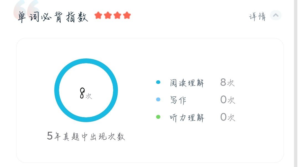Click the second red star rating
Screen dimensions: 299x167
point(108,15)
